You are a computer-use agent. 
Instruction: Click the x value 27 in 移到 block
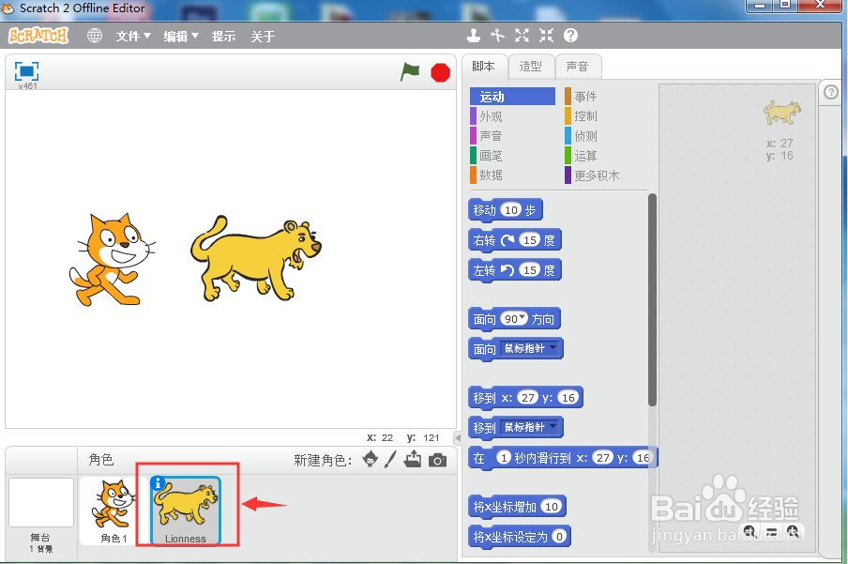(x=528, y=398)
